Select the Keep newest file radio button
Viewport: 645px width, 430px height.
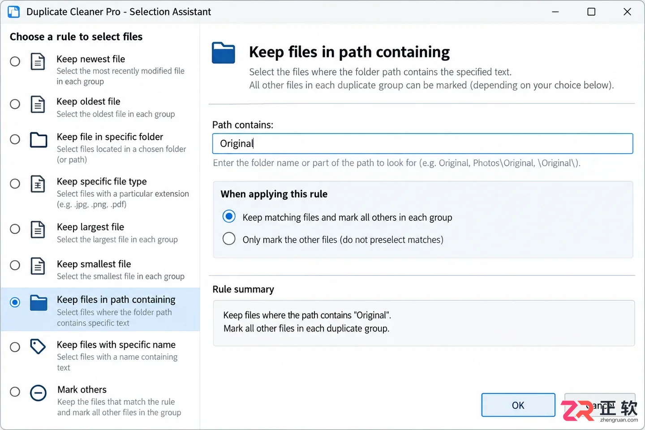click(x=15, y=61)
